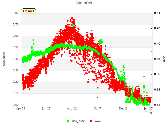The image size is (168, 126).
Task: Click the Jun 17 date tick label
Action: [x=46, y=108]
